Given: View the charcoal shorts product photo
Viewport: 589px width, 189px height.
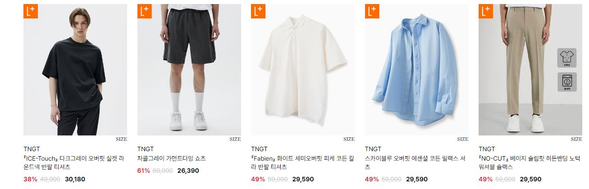Looking at the screenshot, I should click(x=189, y=70).
